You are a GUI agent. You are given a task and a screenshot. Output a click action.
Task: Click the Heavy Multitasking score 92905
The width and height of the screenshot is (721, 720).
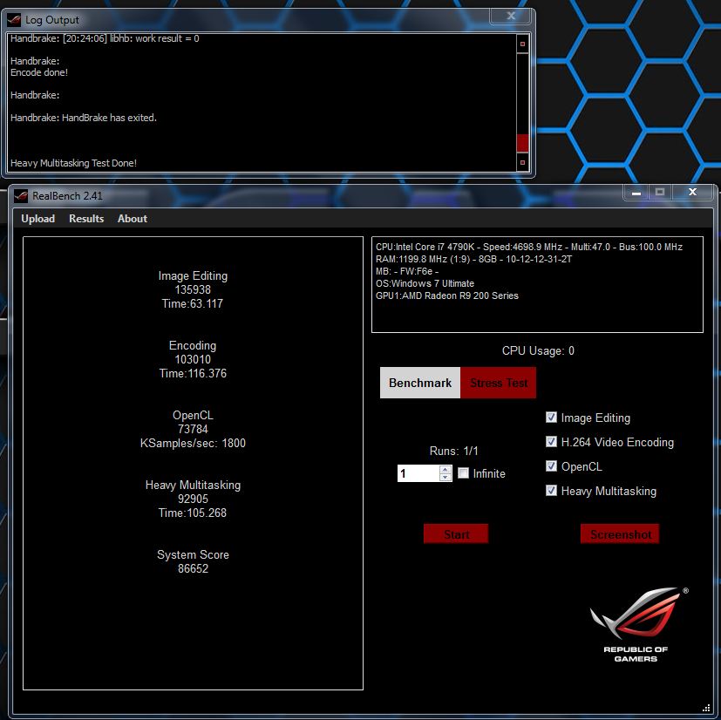tap(193, 499)
